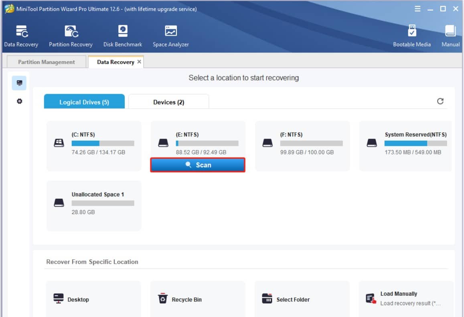Switch to Logical Drives (5) tab

[84, 102]
